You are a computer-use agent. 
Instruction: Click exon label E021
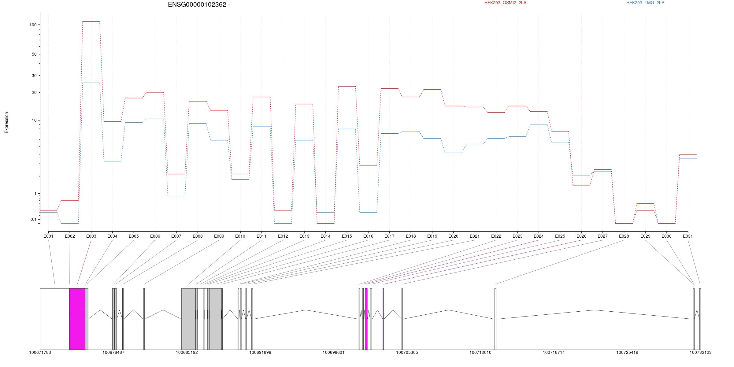(x=475, y=236)
